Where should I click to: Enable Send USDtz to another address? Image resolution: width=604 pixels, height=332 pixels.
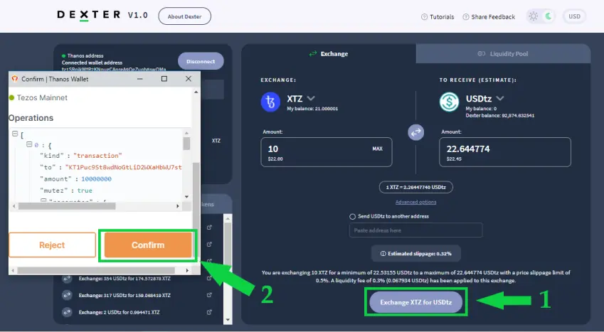point(352,216)
